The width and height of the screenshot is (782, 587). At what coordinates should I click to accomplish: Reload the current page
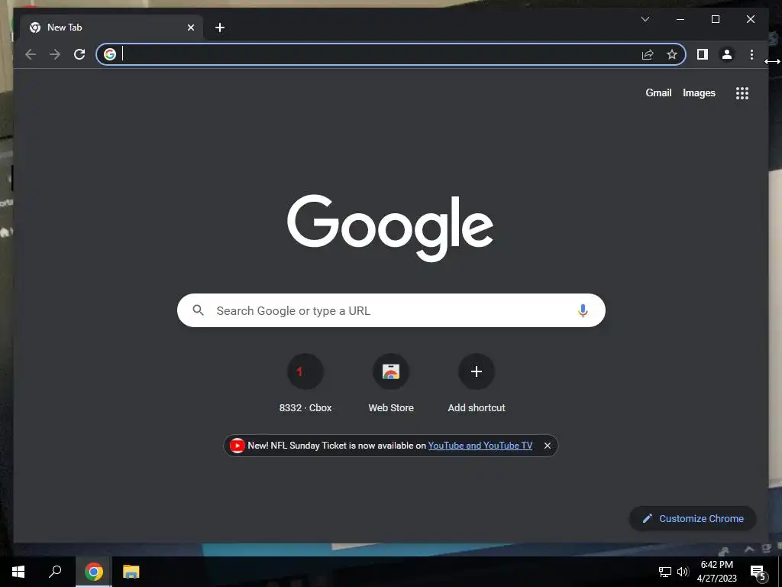(x=79, y=54)
